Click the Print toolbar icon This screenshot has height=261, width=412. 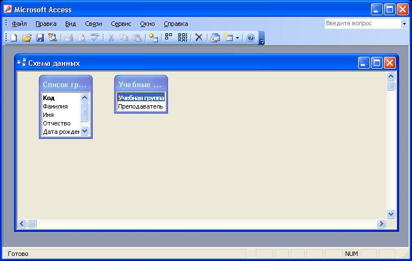click(x=69, y=38)
